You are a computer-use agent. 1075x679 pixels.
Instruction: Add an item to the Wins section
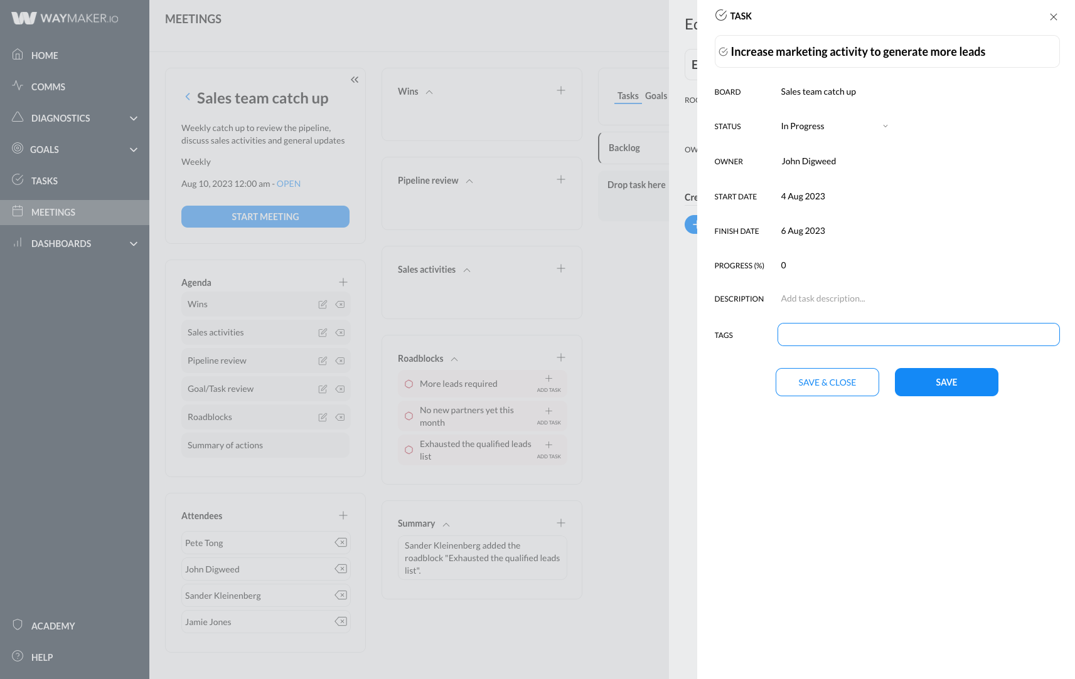pos(561,90)
